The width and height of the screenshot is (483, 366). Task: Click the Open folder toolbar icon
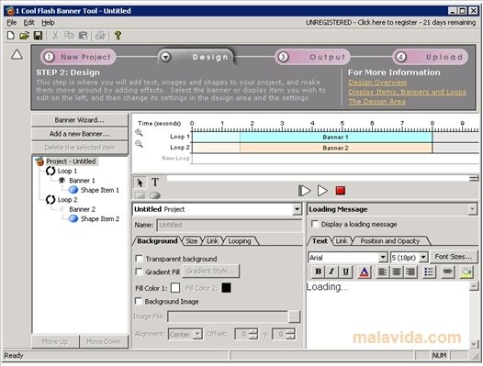tap(25, 36)
